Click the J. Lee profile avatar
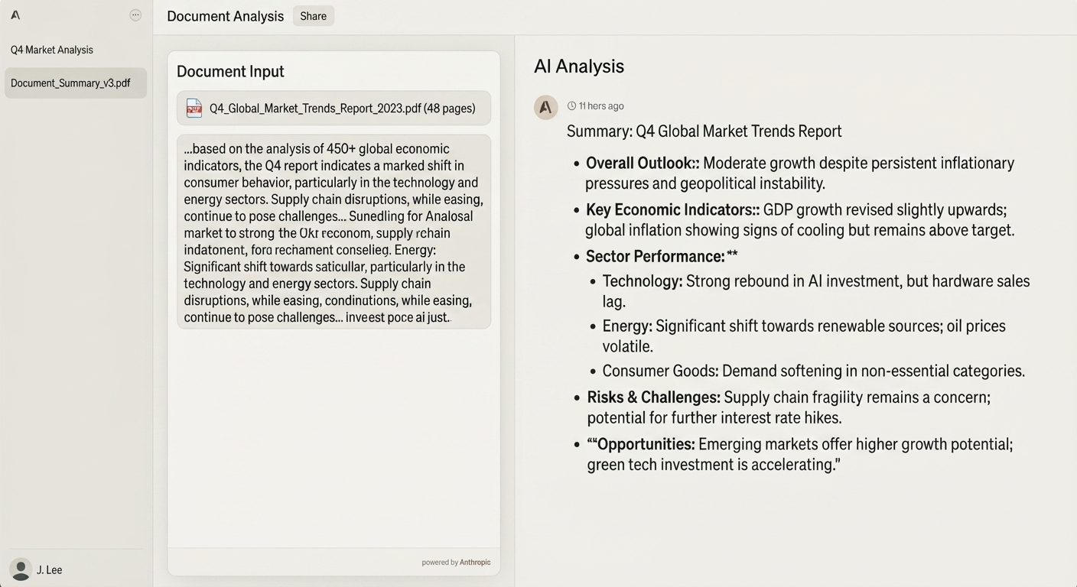Image resolution: width=1077 pixels, height=587 pixels. [21, 569]
